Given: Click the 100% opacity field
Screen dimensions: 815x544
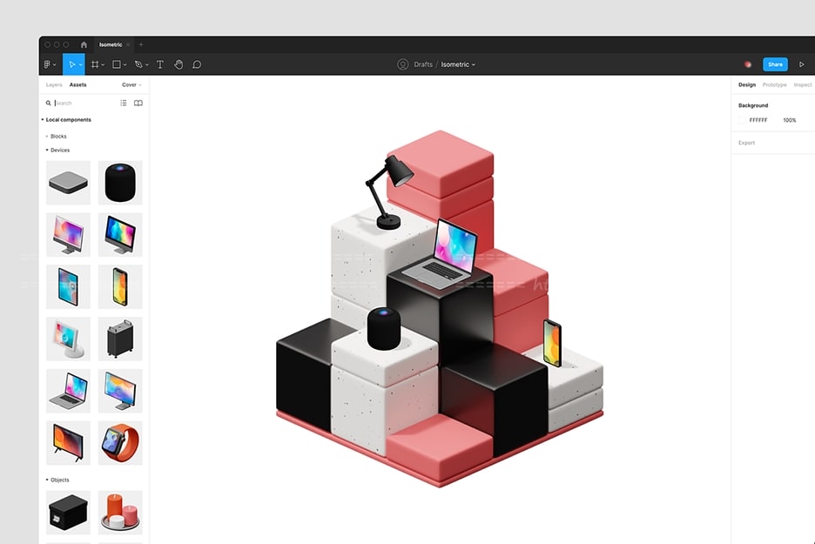Looking at the screenshot, I should tap(790, 120).
